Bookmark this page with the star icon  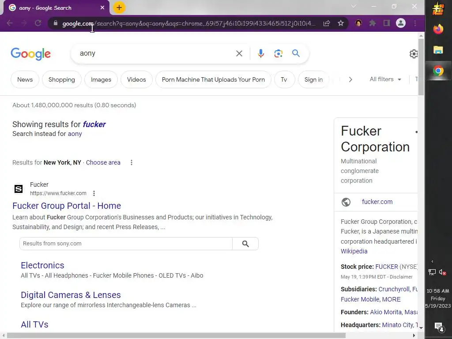click(x=341, y=23)
